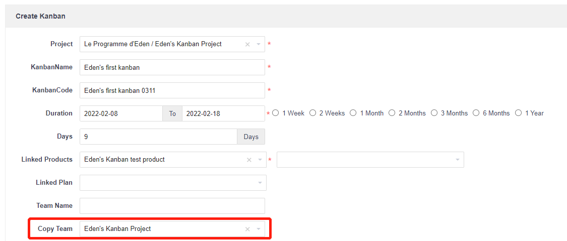
Task: Clear the Linked Products selection
Action: pyautogui.click(x=249, y=160)
